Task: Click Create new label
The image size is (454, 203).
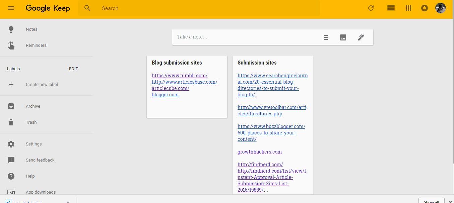Action: coord(42,85)
